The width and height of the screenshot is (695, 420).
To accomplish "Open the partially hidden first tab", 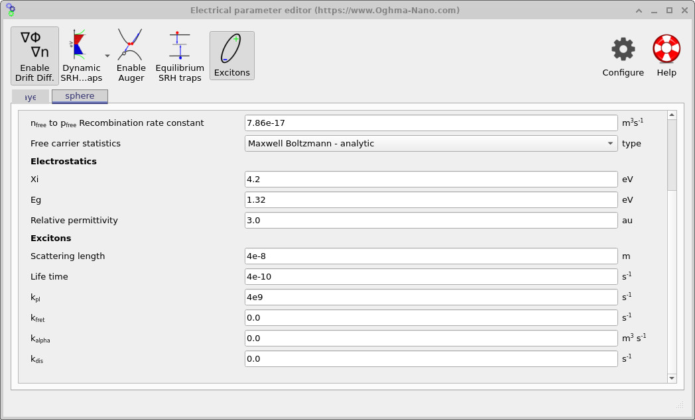I will (30, 96).
